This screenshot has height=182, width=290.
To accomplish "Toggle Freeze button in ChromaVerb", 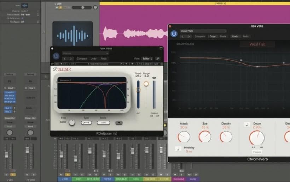I will coord(257,152).
